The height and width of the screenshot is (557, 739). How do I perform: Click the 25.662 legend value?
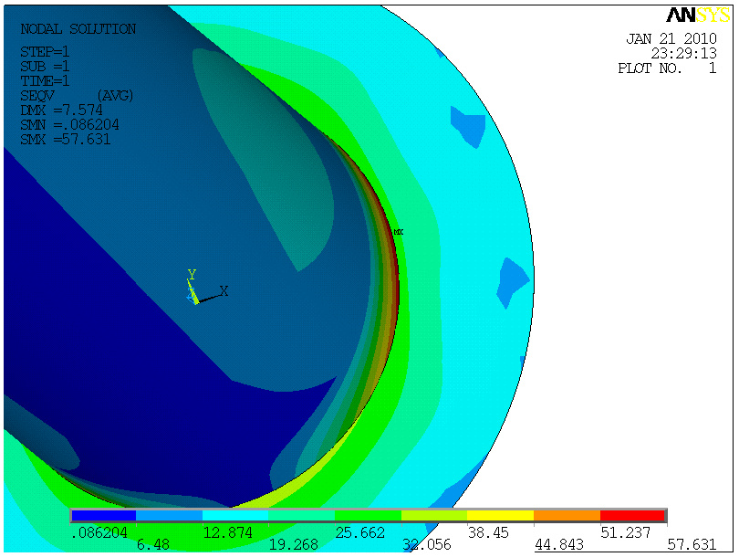(360, 533)
